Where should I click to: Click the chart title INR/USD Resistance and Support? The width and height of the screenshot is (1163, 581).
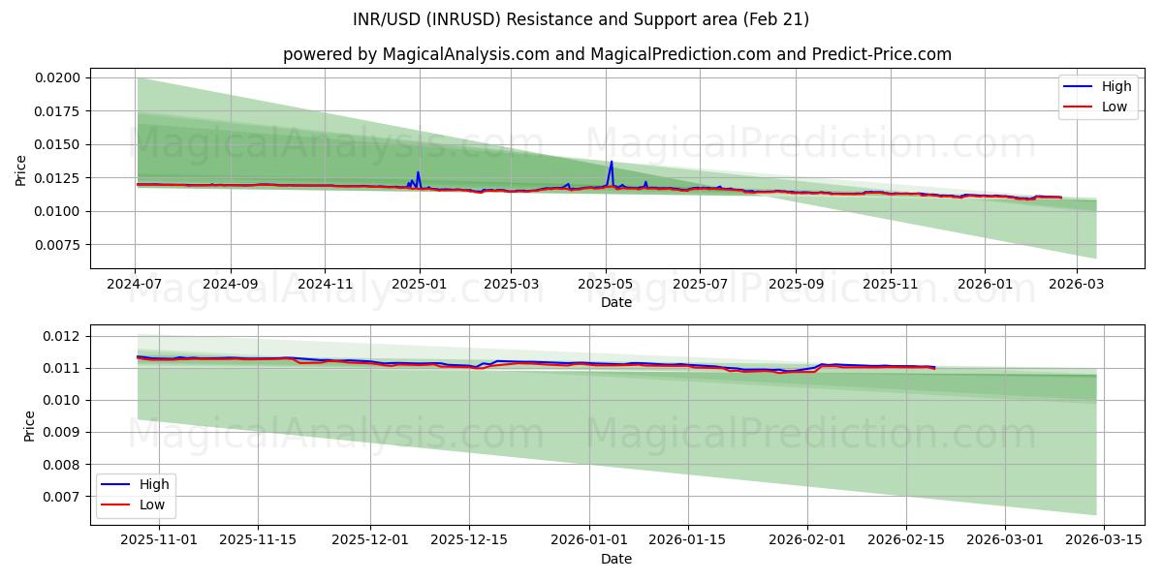(581, 20)
